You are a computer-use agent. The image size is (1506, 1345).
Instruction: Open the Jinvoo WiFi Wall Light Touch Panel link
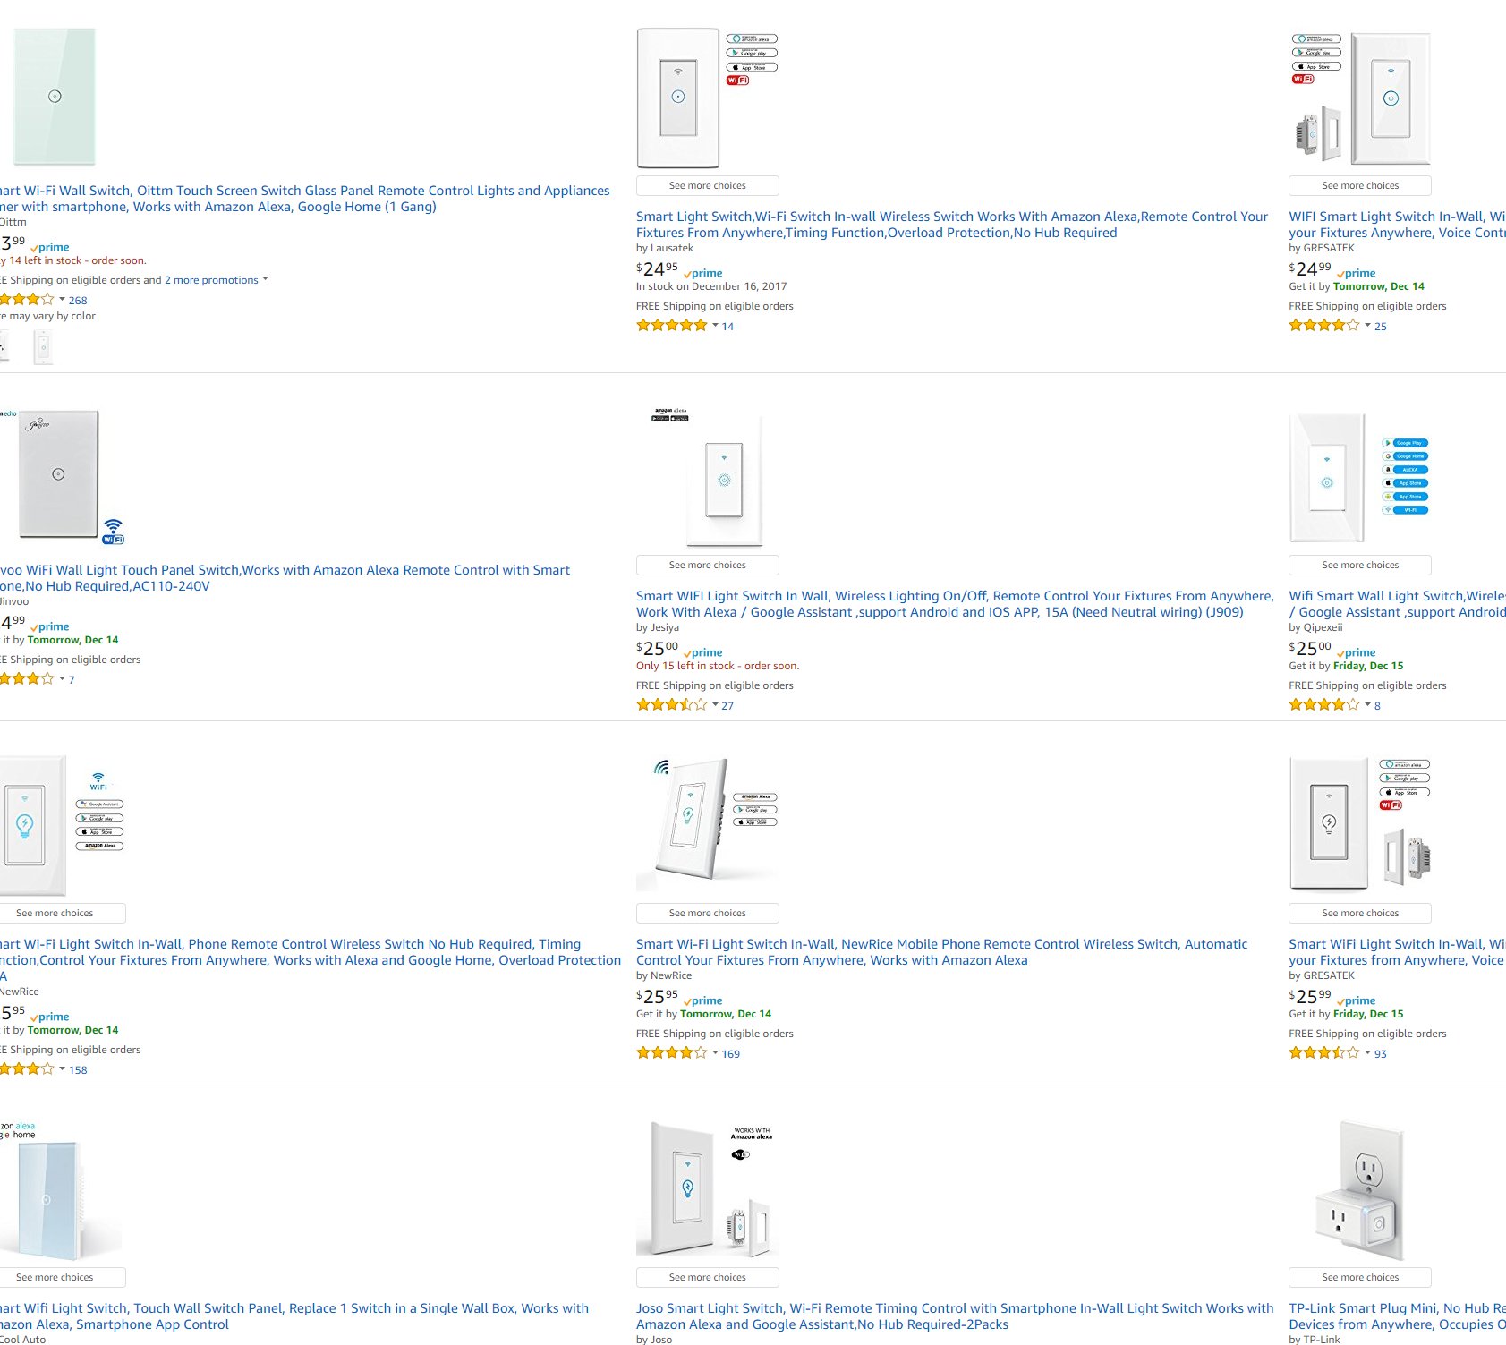tap(285, 578)
